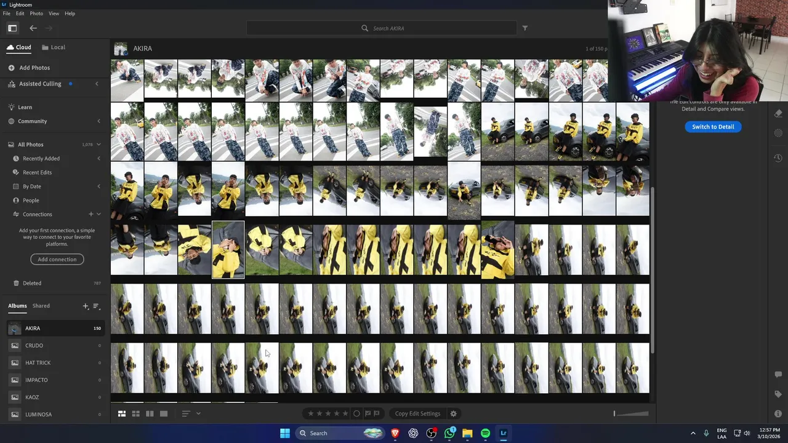Set rating to one star
Image resolution: width=788 pixels, height=443 pixels.
click(x=311, y=413)
